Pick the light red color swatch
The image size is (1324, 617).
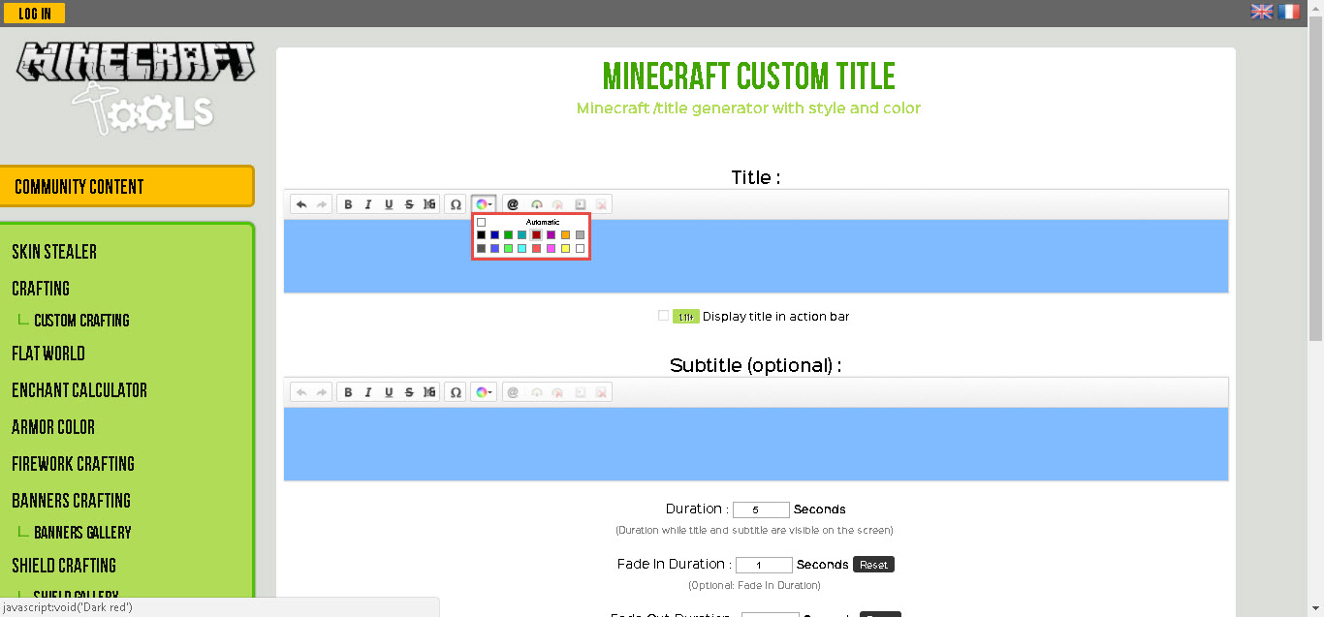pos(537,249)
